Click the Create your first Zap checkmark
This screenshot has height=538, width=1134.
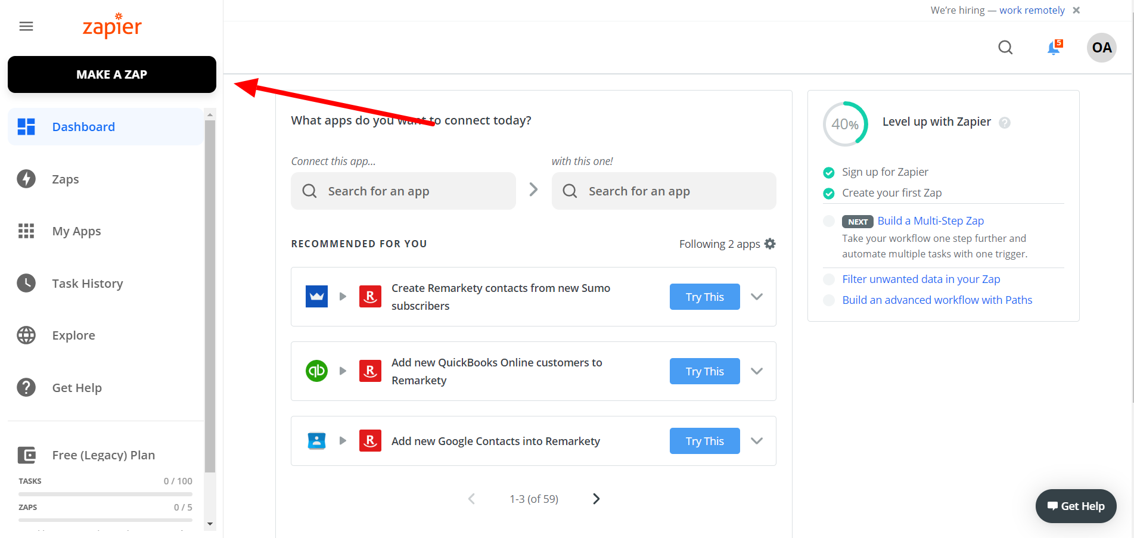coord(829,194)
